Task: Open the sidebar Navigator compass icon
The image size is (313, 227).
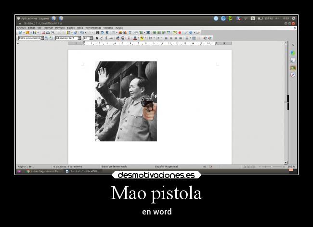Action: point(293,75)
